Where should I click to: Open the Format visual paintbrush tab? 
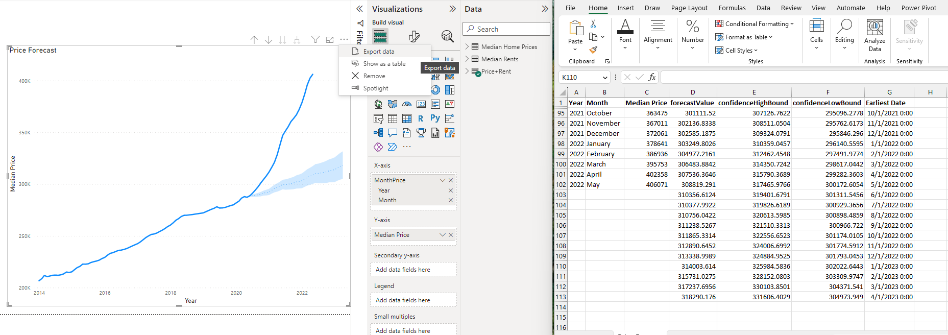point(414,36)
